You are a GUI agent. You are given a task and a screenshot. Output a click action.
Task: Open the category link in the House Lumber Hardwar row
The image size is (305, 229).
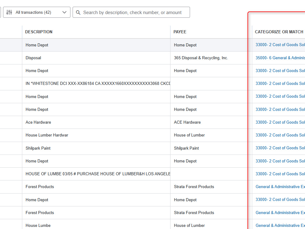280,135
